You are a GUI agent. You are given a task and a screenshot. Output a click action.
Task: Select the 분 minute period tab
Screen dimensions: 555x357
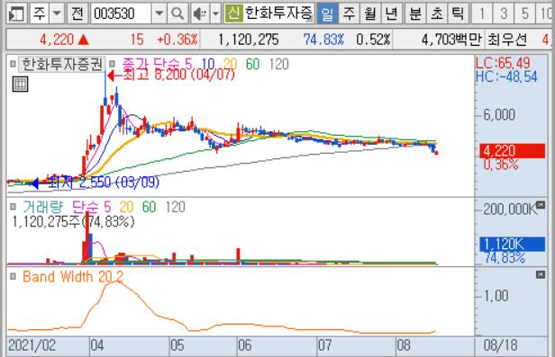point(415,13)
